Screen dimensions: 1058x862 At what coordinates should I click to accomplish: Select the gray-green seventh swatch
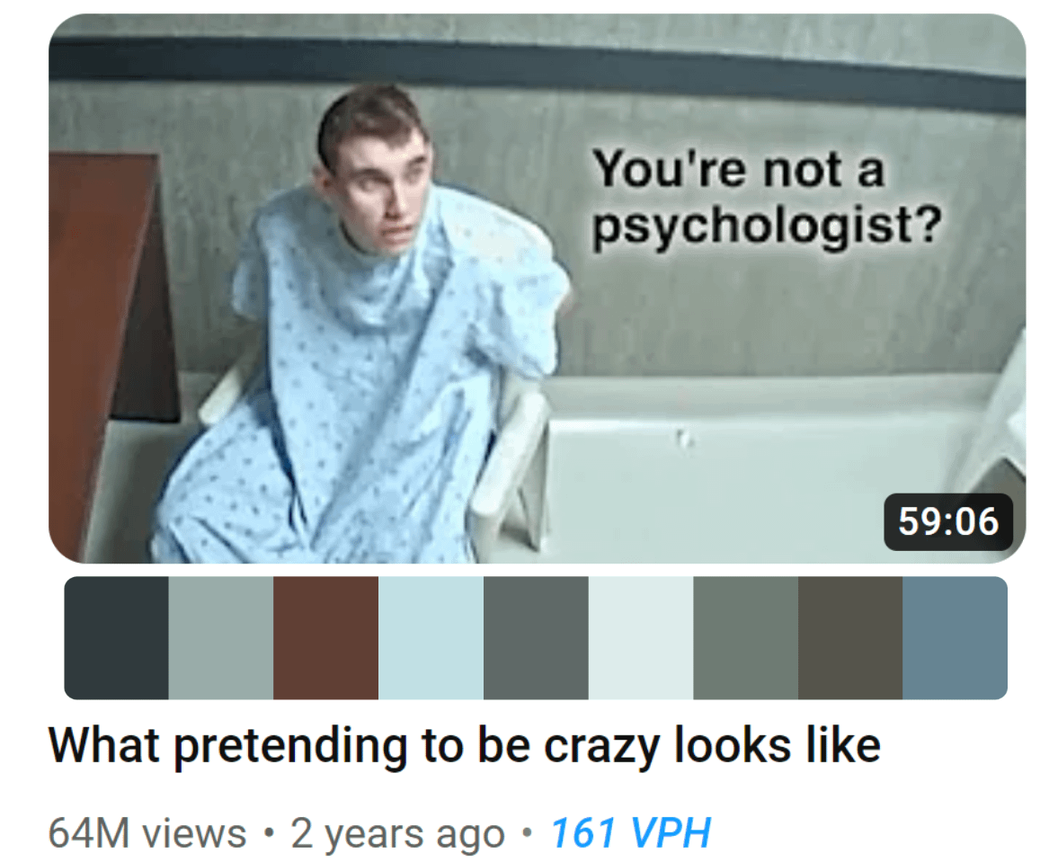pos(745,637)
